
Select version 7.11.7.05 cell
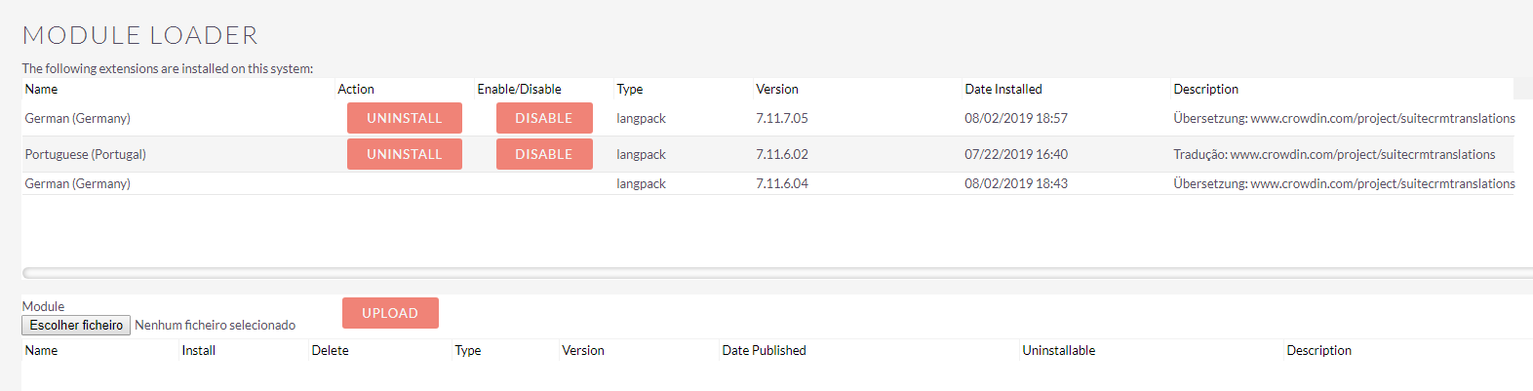782,118
